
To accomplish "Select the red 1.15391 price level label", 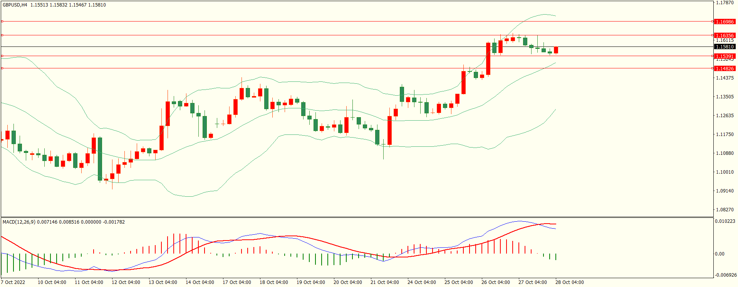I will coord(725,56).
